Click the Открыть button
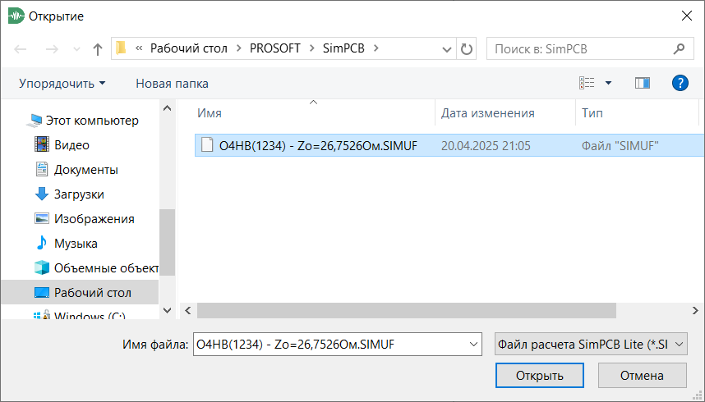The width and height of the screenshot is (705, 402). (540, 376)
